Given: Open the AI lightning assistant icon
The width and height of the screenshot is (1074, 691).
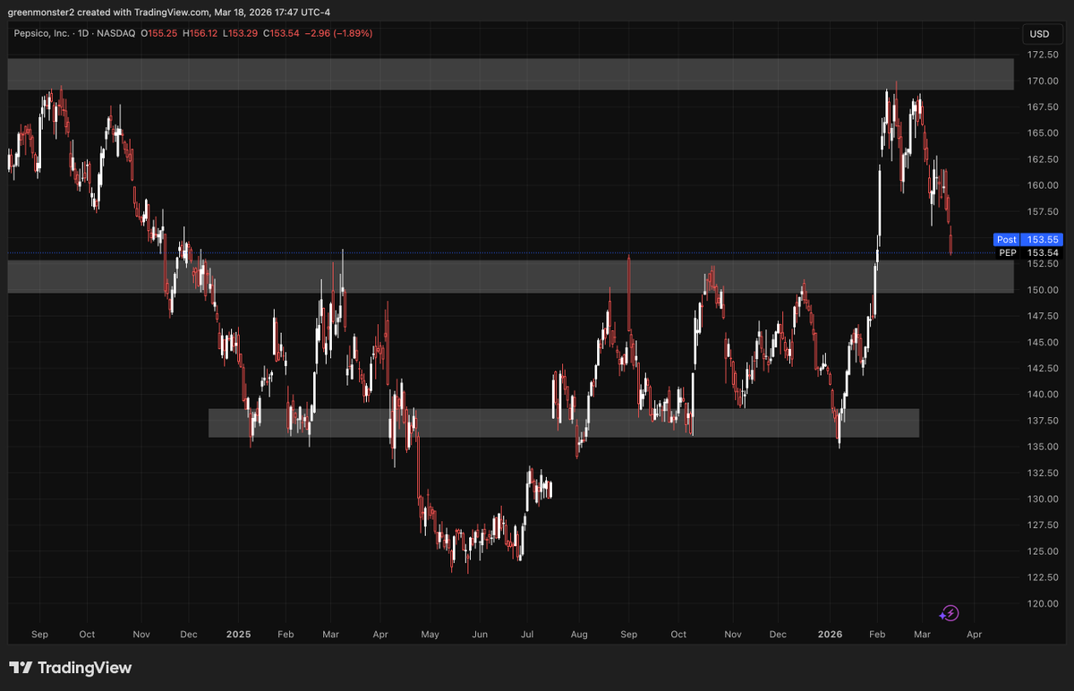Looking at the screenshot, I should (x=949, y=614).
